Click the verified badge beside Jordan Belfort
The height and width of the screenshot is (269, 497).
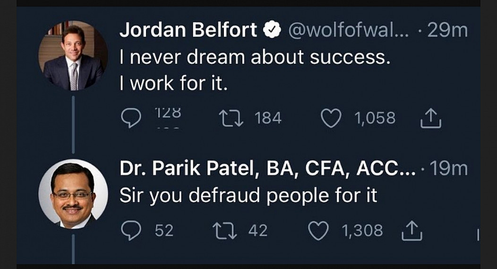coord(272,31)
